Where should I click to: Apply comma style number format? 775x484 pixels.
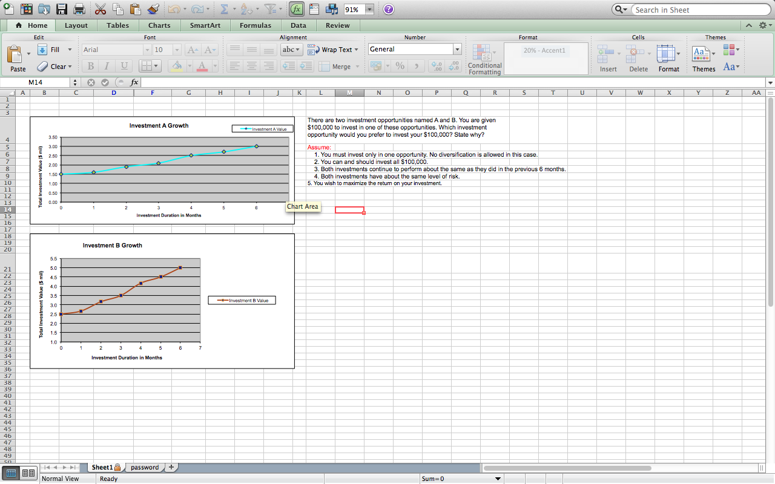click(416, 67)
